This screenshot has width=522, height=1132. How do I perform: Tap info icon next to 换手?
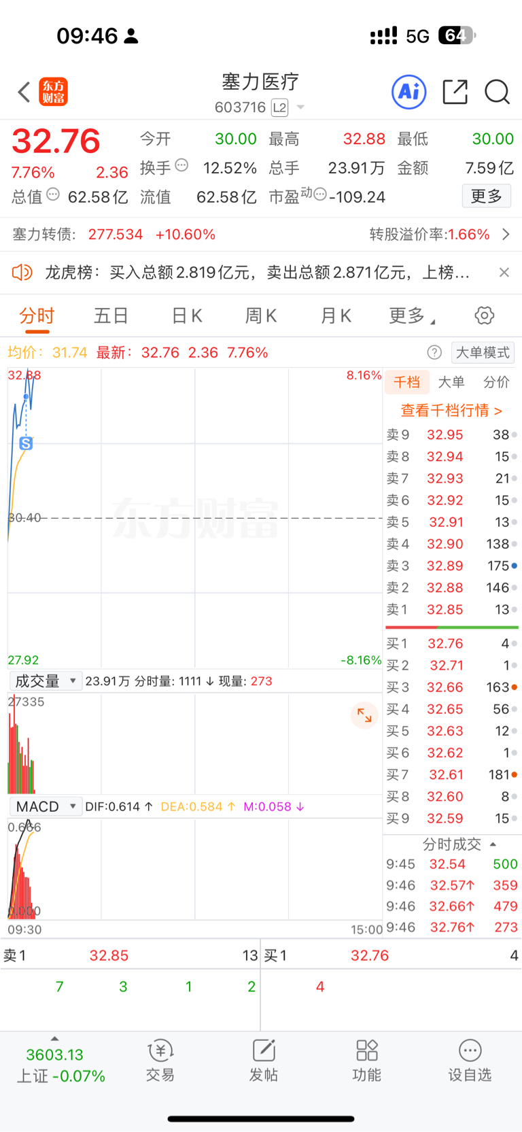tap(181, 165)
